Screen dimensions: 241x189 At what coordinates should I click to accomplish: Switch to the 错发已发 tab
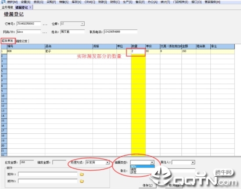coord(22,41)
